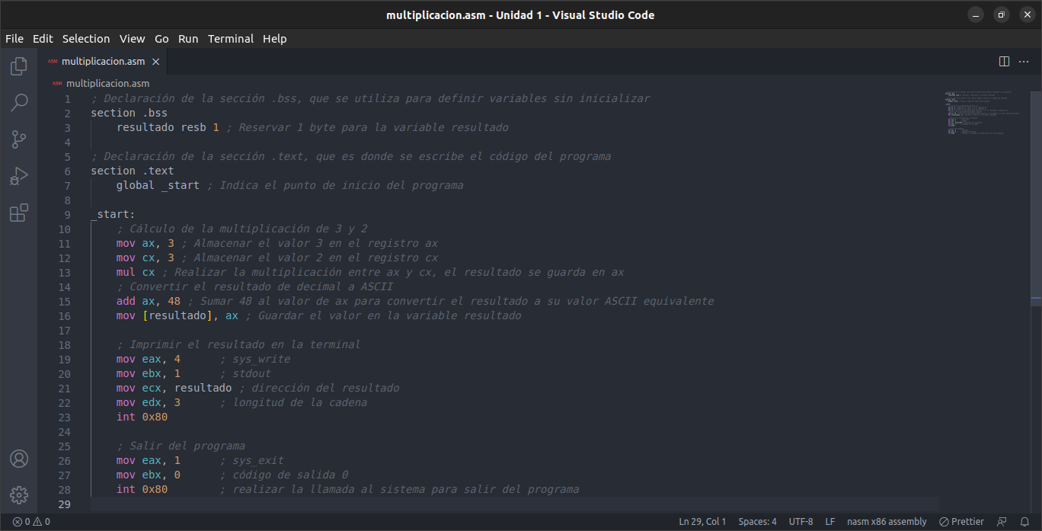Click the 'mov edx, 3' instruction
1042x531 pixels.
point(149,403)
